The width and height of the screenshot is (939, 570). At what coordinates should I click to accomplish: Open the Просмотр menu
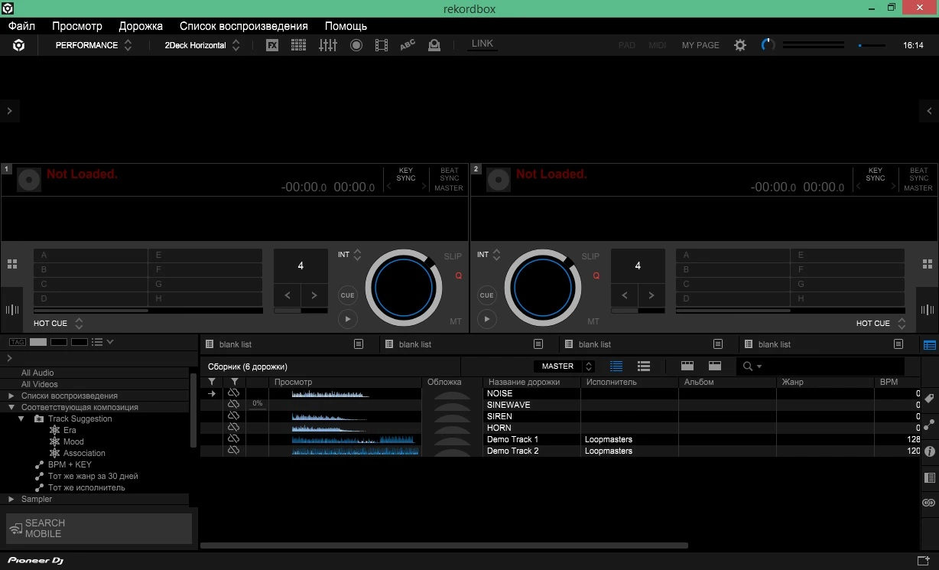(77, 26)
